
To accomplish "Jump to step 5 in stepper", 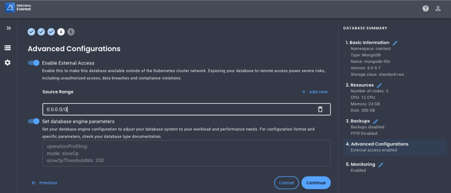I will pyautogui.click(x=71, y=32).
